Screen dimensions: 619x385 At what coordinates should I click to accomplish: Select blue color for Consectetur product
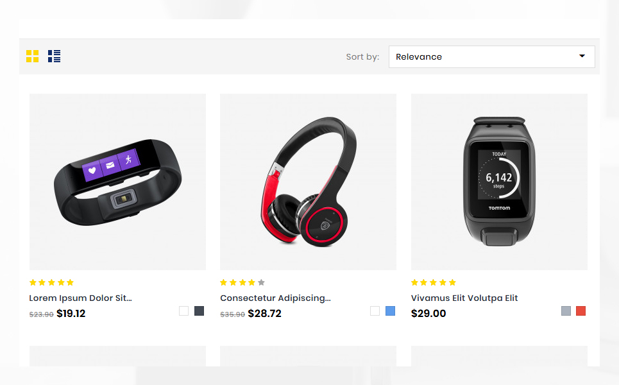(390, 311)
